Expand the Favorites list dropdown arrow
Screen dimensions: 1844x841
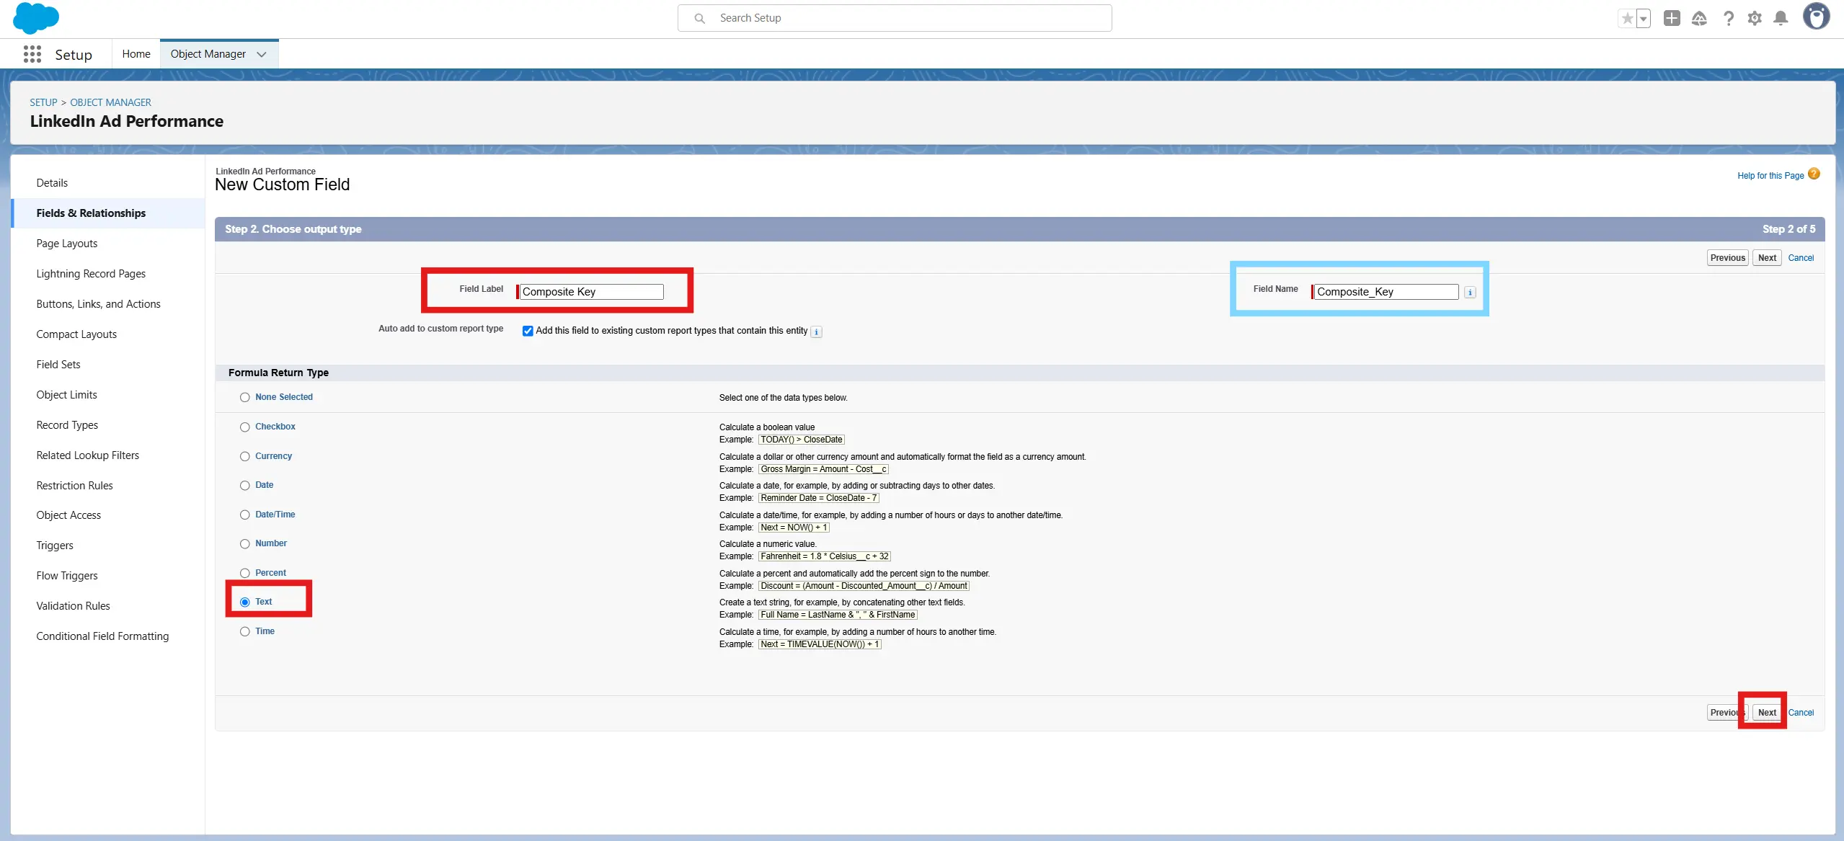point(1643,19)
